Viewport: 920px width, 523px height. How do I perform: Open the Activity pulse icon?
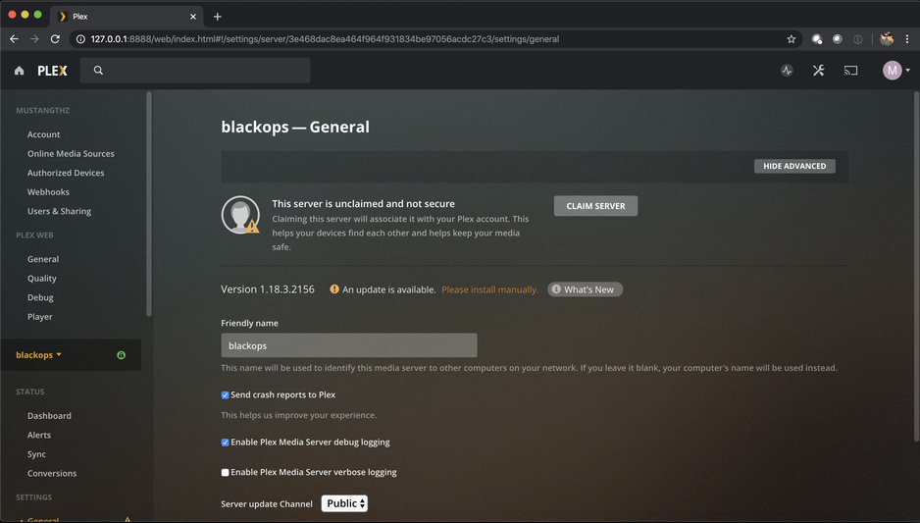(787, 71)
